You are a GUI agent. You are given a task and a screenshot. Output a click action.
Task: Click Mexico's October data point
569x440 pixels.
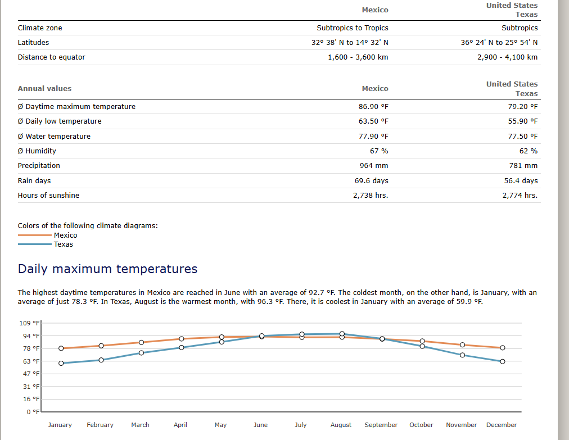(x=422, y=341)
